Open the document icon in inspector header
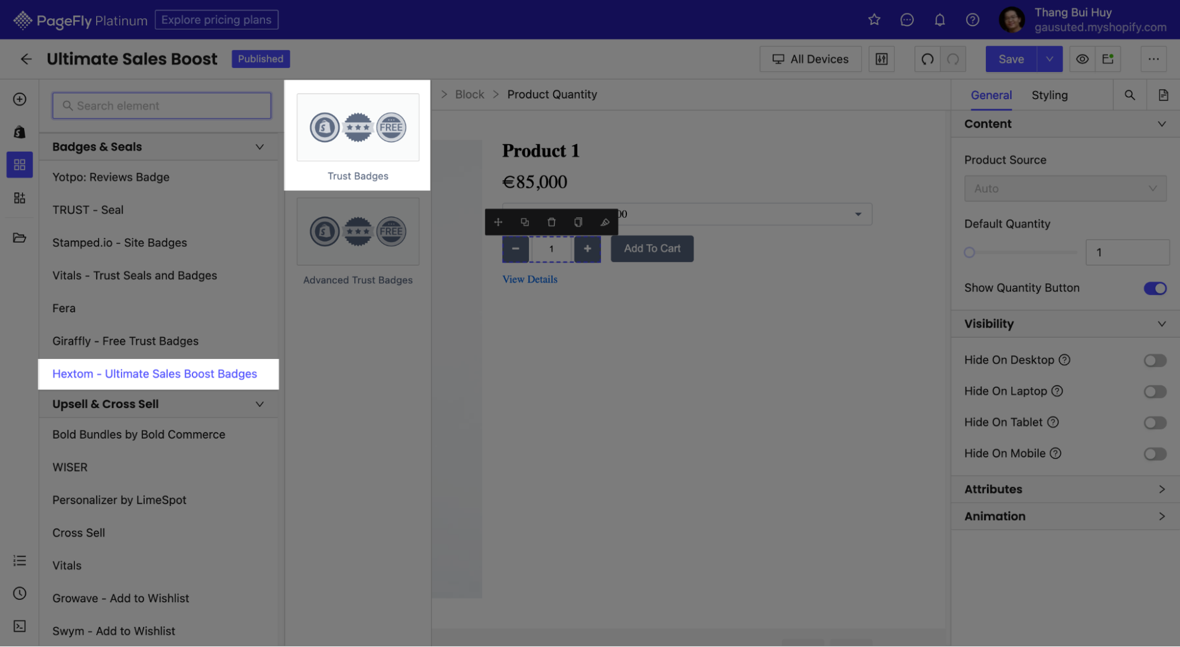Image resolution: width=1180 pixels, height=647 pixels. tap(1163, 95)
